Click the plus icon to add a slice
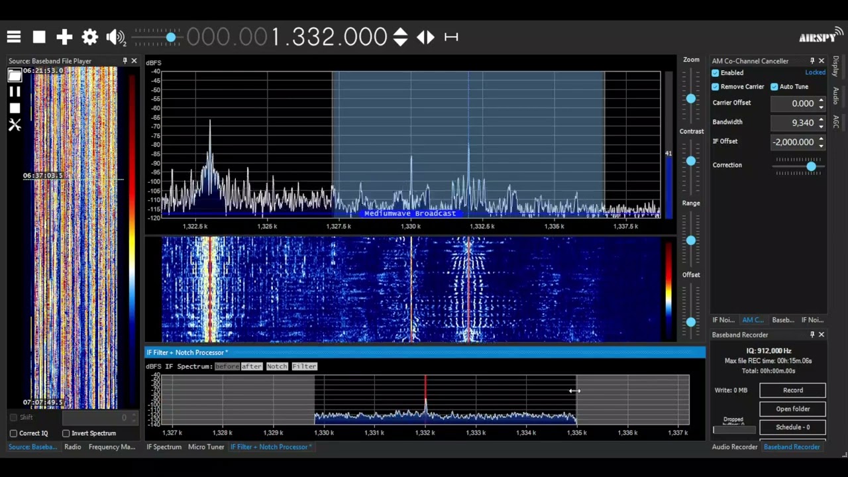 [x=64, y=37]
